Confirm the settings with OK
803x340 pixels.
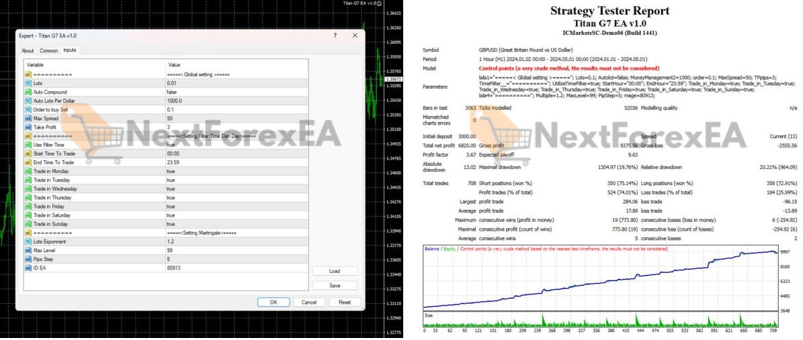[x=273, y=302]
